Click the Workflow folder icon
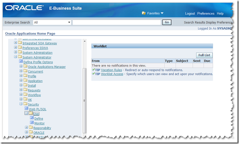239x144 pixels. coord(25,94)
